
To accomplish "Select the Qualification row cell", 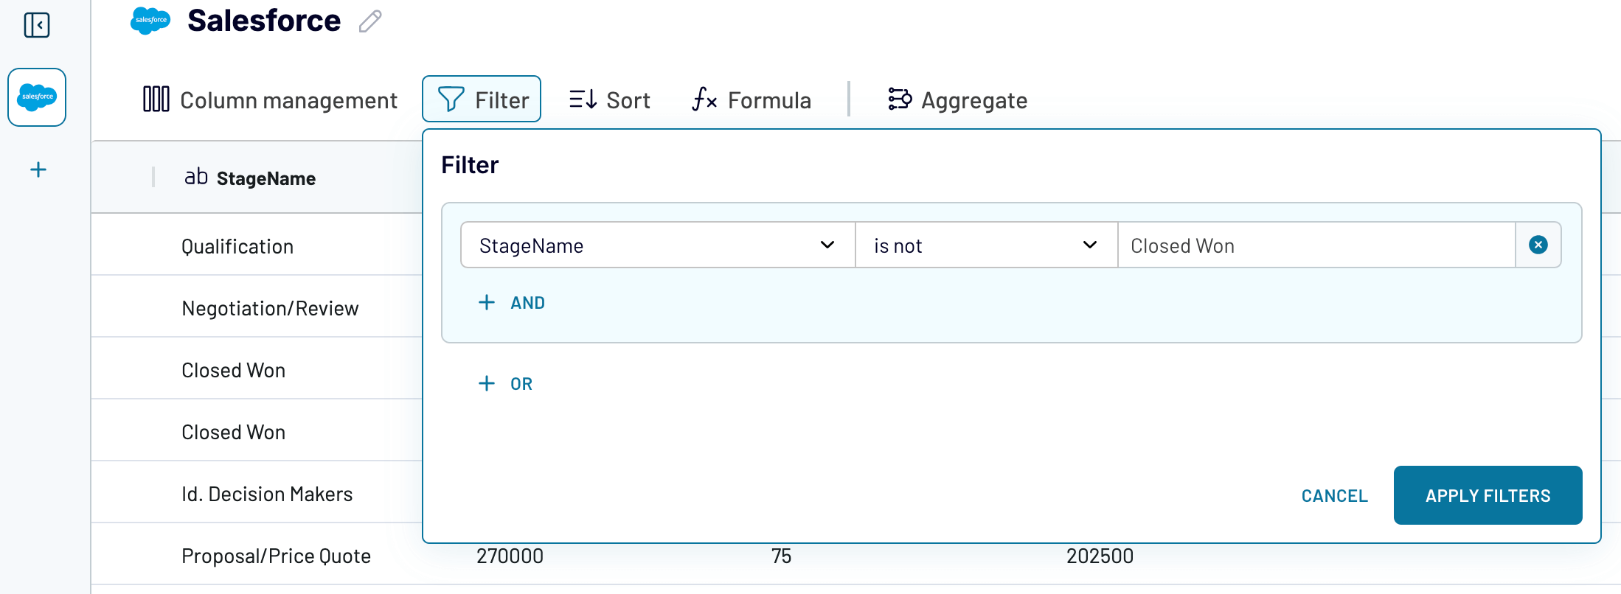I will 237,246.
